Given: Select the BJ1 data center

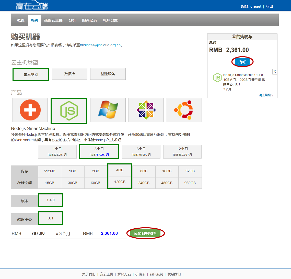Looking at the screenshot, I should (51, 218).
